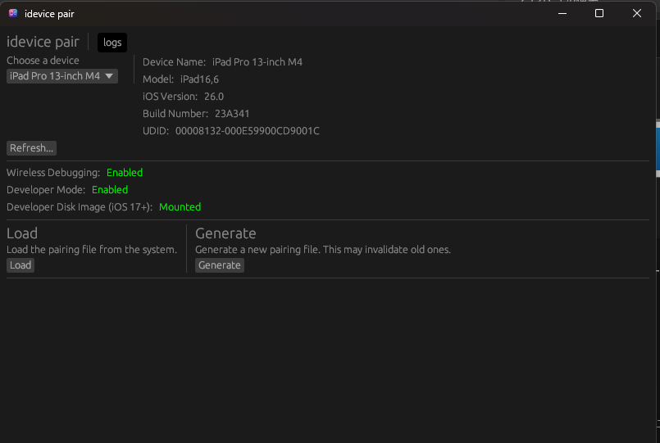
Task: Click the Developer Mode Enabled status
Action: click(x=110, y=189)
